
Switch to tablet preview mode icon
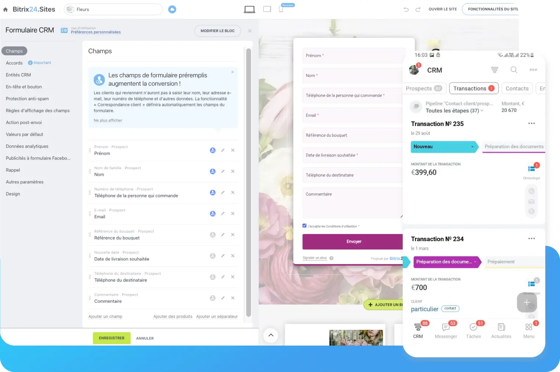[x=267, y=9]
